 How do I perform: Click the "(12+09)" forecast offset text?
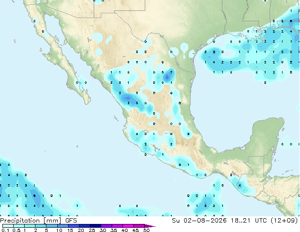pos(284,221)
